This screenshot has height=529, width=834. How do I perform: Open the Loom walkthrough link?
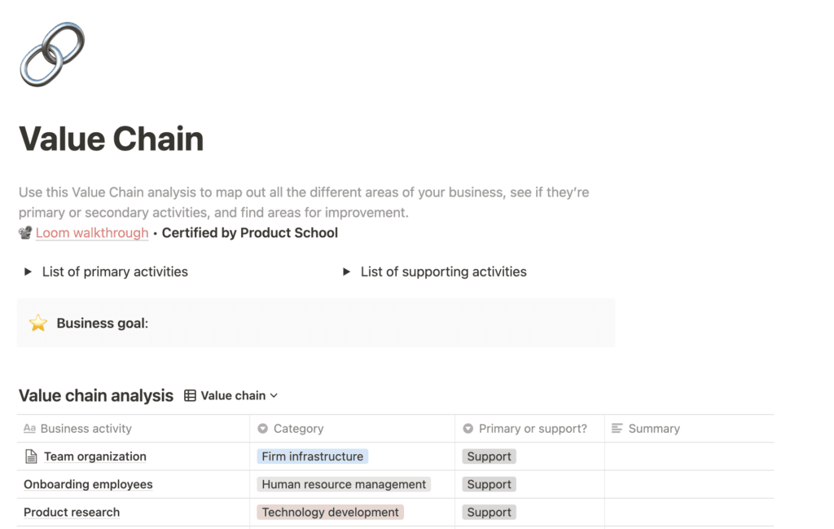click(x=91, y=232)
